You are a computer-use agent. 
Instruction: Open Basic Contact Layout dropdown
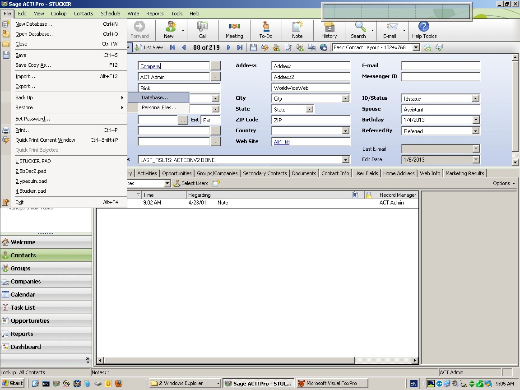pos(416,47)
